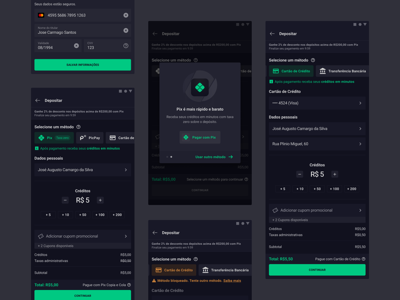The width and height of the screenshot is (400, 300).
Task: Select Transferência Bancária in credit card screen
Action: point(342,71)
